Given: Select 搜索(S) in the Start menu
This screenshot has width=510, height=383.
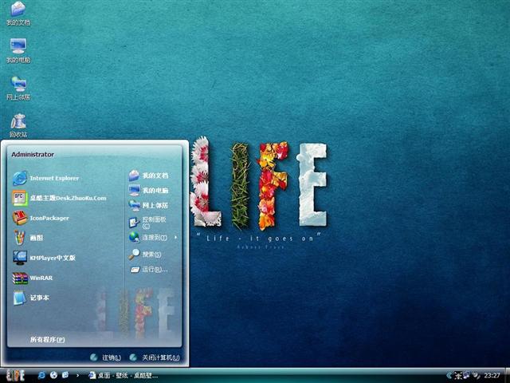Looking at the screenshot, I should pos(150,254).
